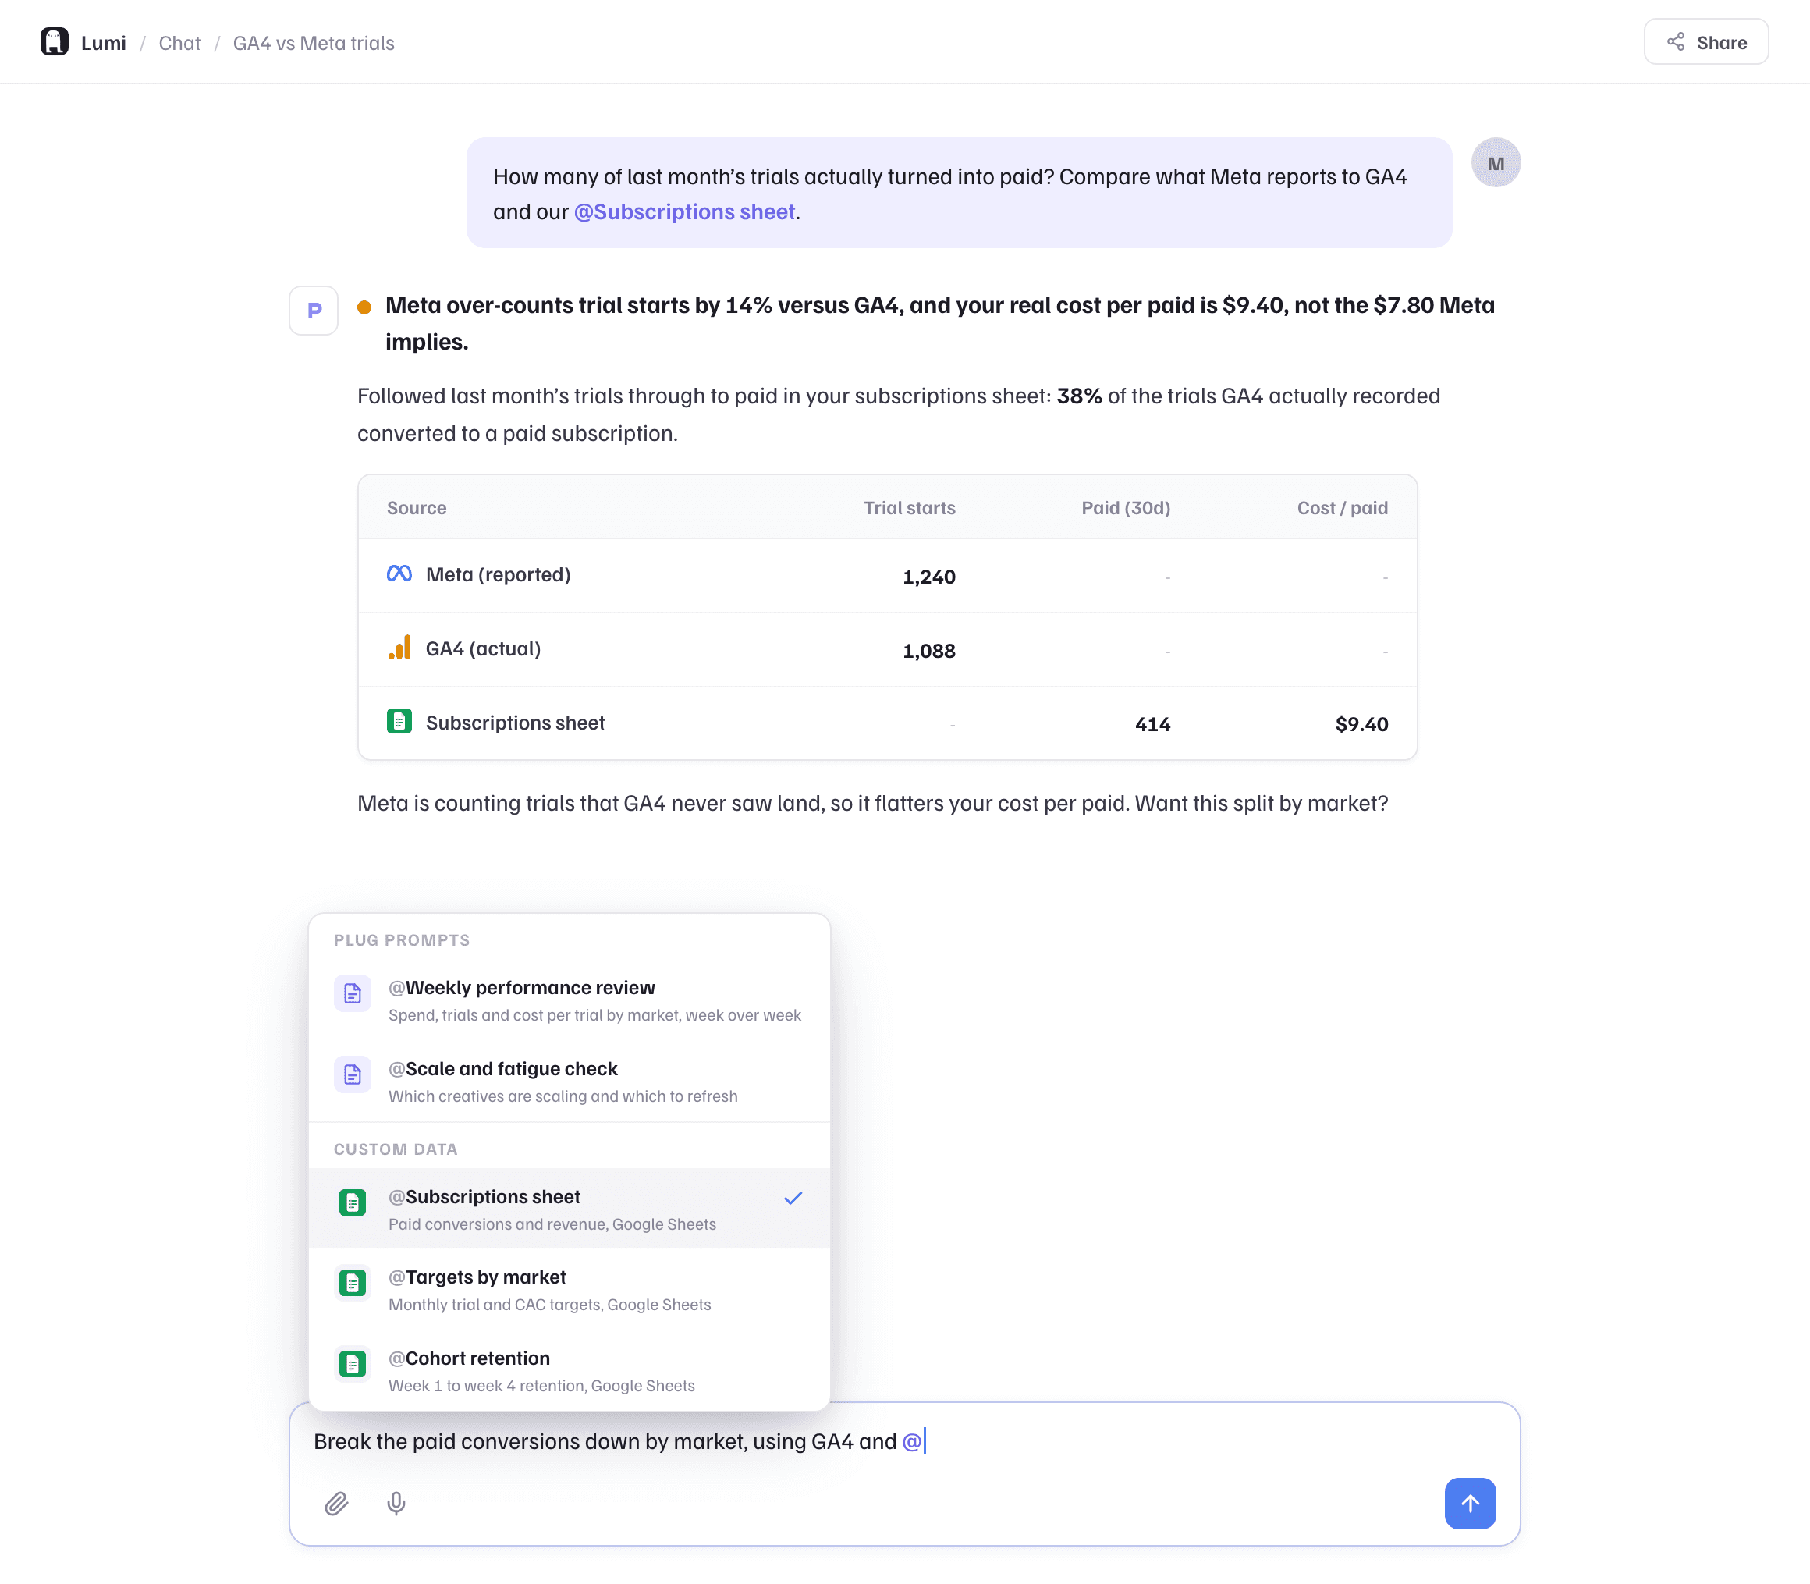Click the checkmark on the Subscriptions sheet item
This screenshot has width=1810, height=1584.
click(x=793, y=1198)
